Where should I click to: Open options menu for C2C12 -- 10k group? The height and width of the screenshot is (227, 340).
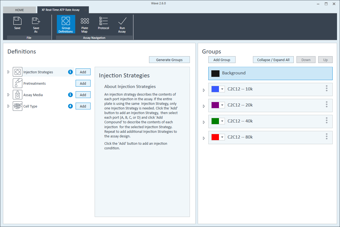(326, 89)
